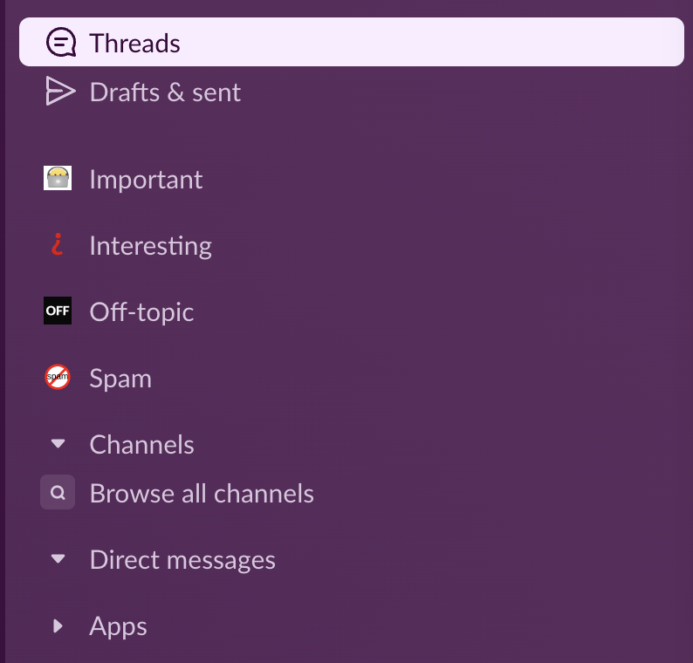
Task: Expand the Apps section arrow
Action: 58,625
